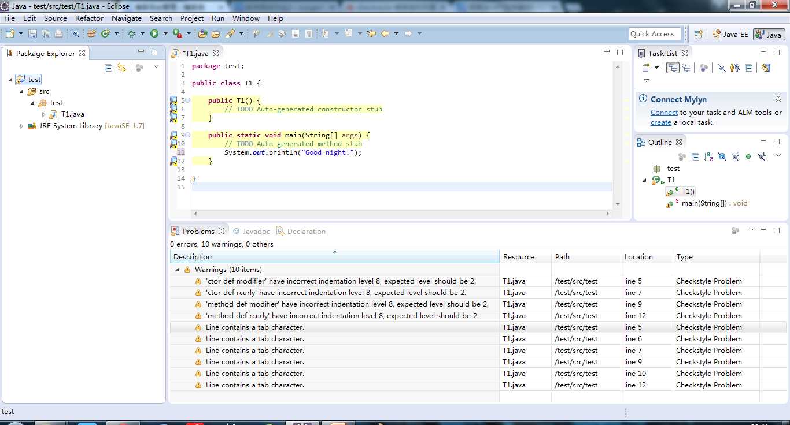The height and width of the screenshot is (425, 790).
Task: Fold the constructor at line 5
Action: 187,100
